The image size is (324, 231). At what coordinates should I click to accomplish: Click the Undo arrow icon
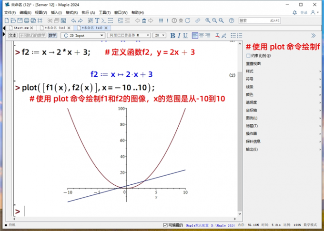(x=73, y=20)
